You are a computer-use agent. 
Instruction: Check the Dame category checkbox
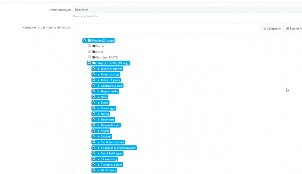tap(89, 46)
